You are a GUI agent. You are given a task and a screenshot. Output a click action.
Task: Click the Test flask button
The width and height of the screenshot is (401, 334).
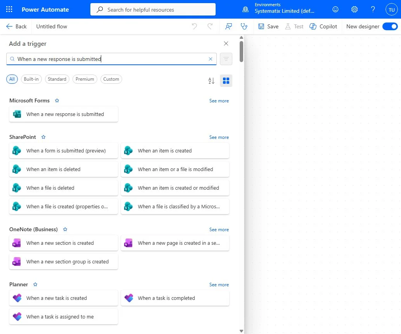coord(294,26)
